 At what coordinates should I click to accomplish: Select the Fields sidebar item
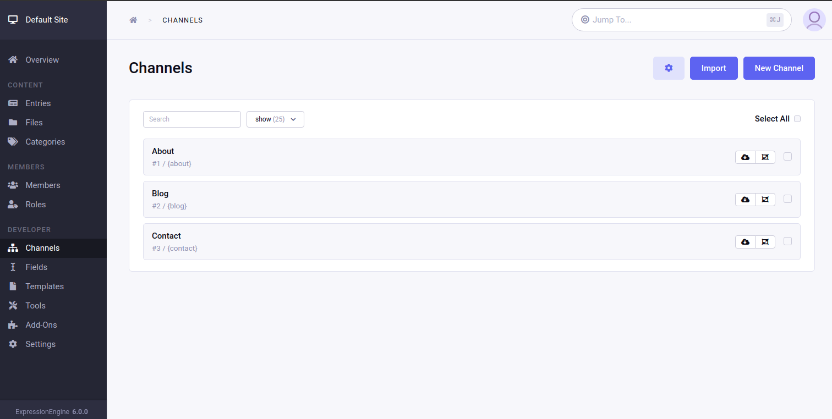point(35,267)
